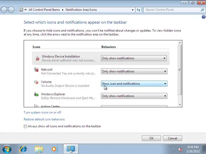Click Restore default icon behaviors
Screen dimensions: 206x154
(x=44, y=119)
